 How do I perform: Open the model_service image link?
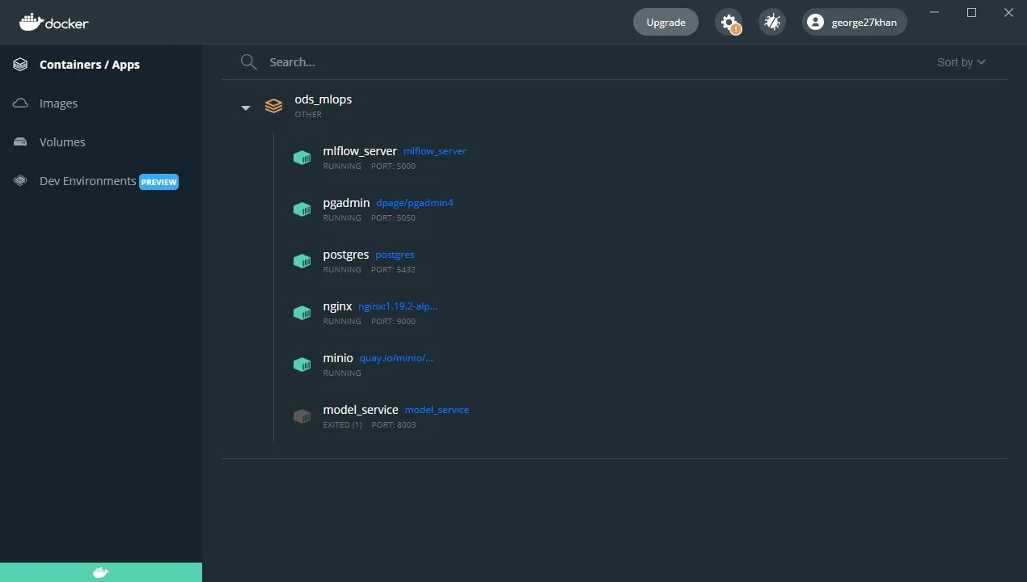pos(437,410)
